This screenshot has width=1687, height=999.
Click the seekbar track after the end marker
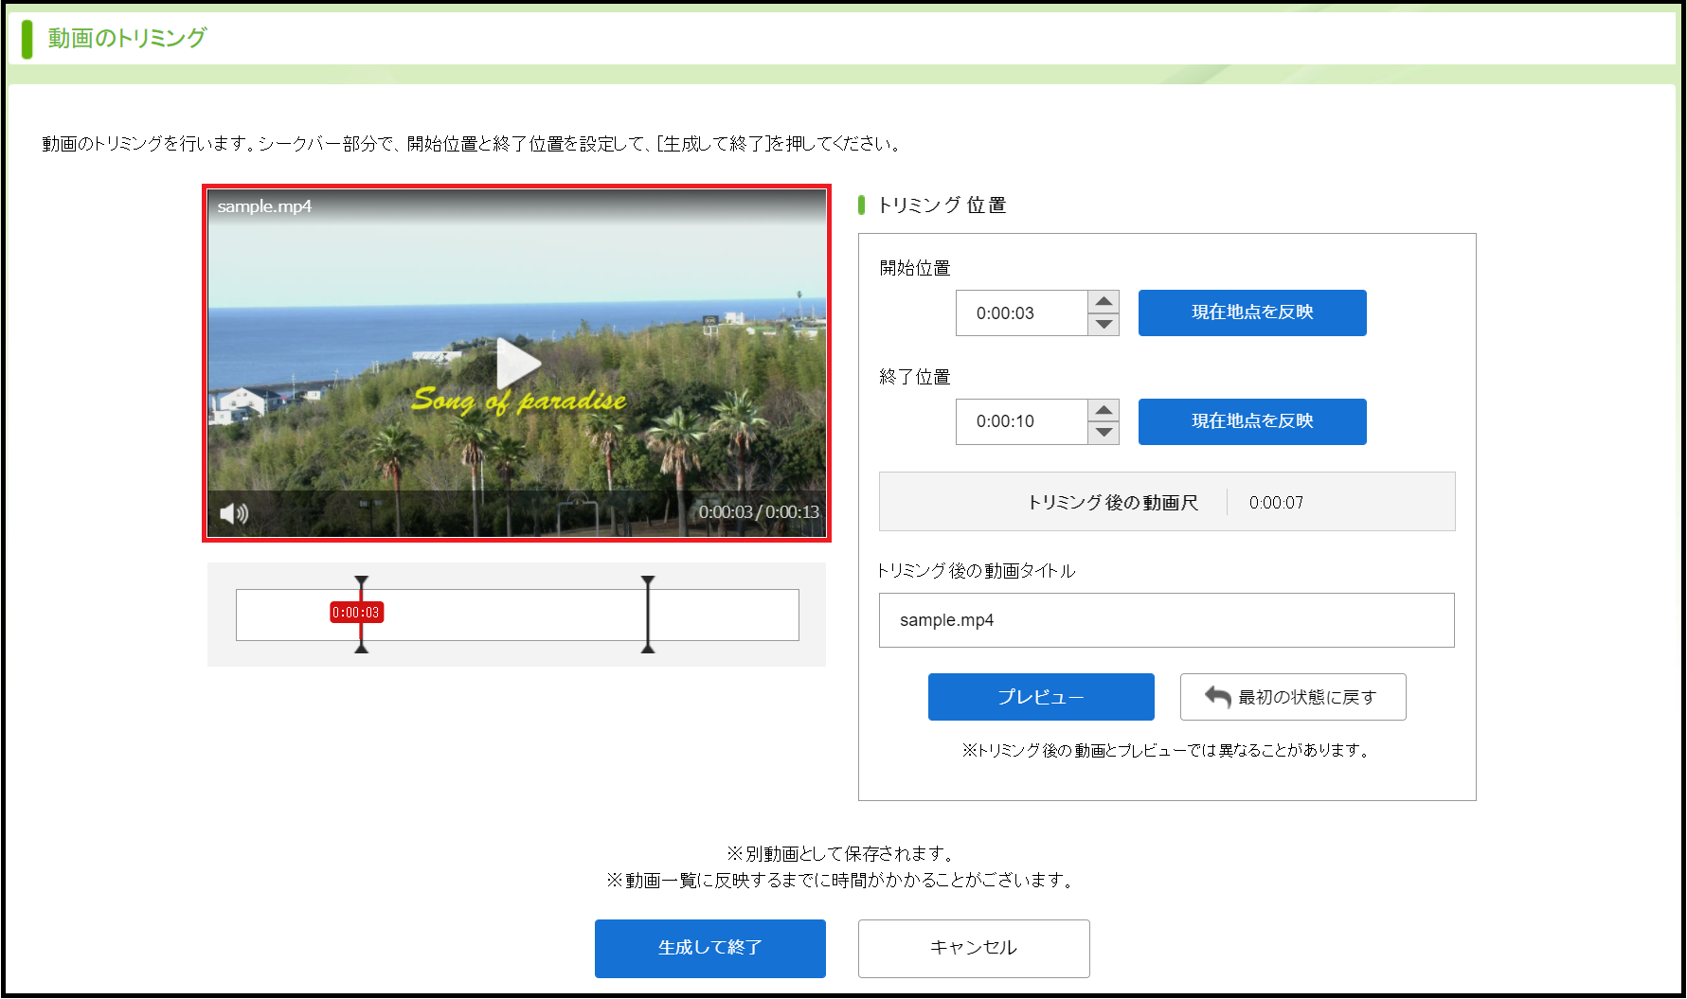pos(725,615)
